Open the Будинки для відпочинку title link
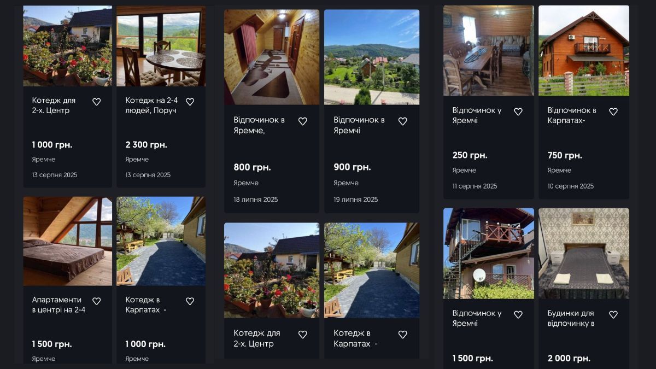This screenshot has height=369, width=656. 571,318
